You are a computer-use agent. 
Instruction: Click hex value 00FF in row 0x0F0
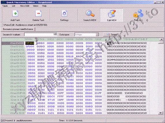[x=60, y=93]
